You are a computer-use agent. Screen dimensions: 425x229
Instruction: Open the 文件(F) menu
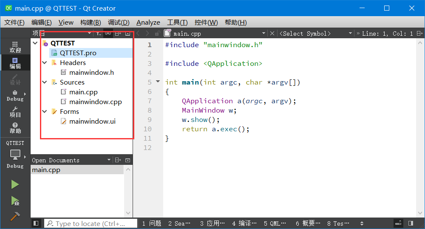click(x=14, y=23)
